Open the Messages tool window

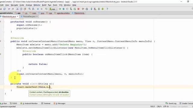click(x=59, y=103)
